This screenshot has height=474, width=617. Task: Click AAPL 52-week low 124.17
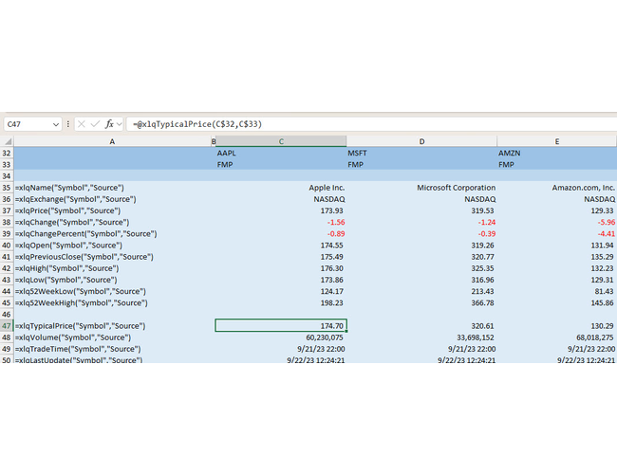[x=281, y=291]
